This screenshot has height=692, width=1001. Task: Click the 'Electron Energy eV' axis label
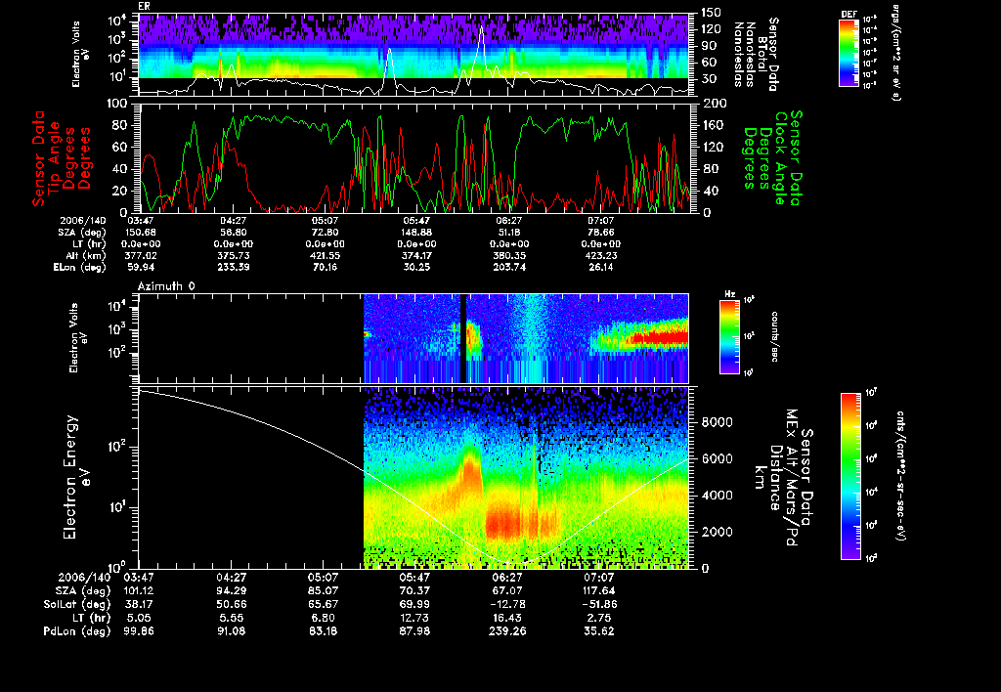tap(76, 477)
